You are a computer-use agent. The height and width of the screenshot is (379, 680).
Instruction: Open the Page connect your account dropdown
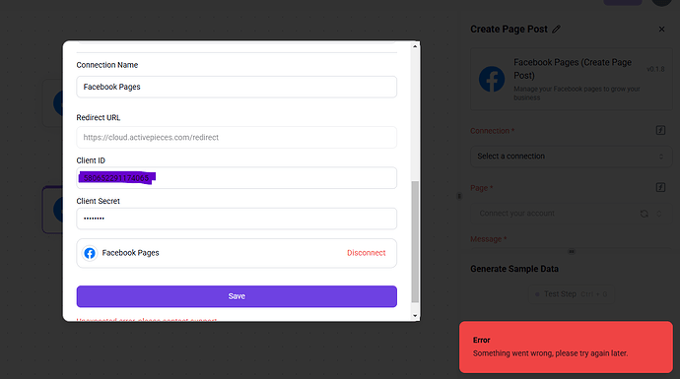click(x=572, y=214)
